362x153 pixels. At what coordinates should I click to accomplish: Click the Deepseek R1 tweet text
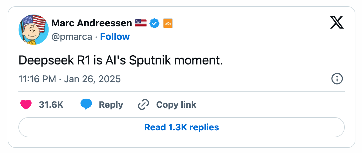click(x=121, y=61)
